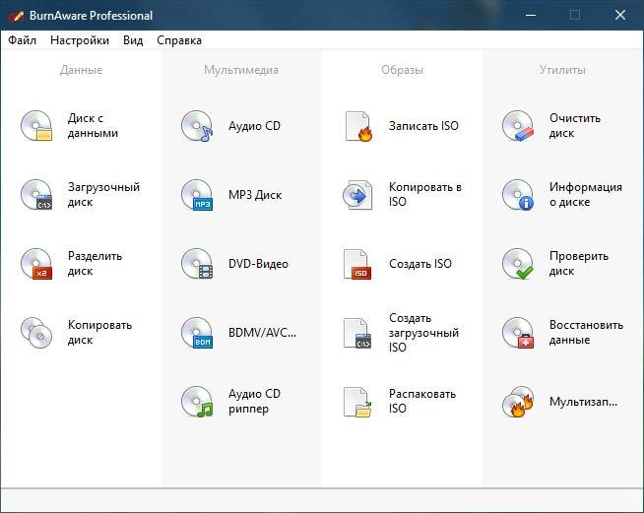Click the 'Диск с данными' label
The height and width of the screenshot is (513, 644).
point(93,126)
